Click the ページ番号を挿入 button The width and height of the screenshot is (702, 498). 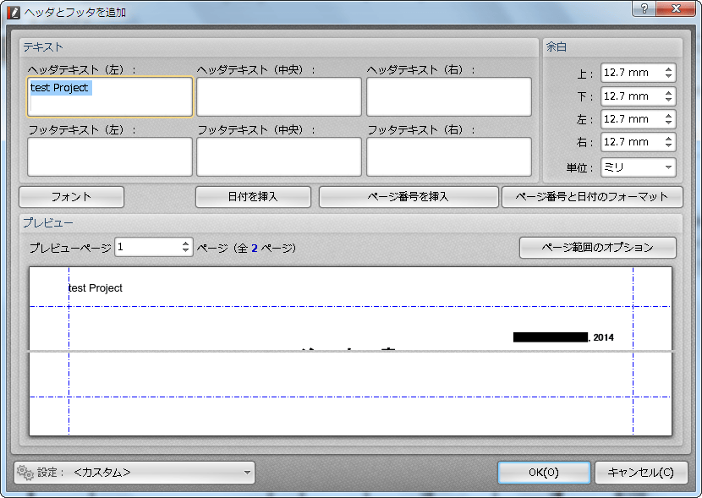coord(409,197)
